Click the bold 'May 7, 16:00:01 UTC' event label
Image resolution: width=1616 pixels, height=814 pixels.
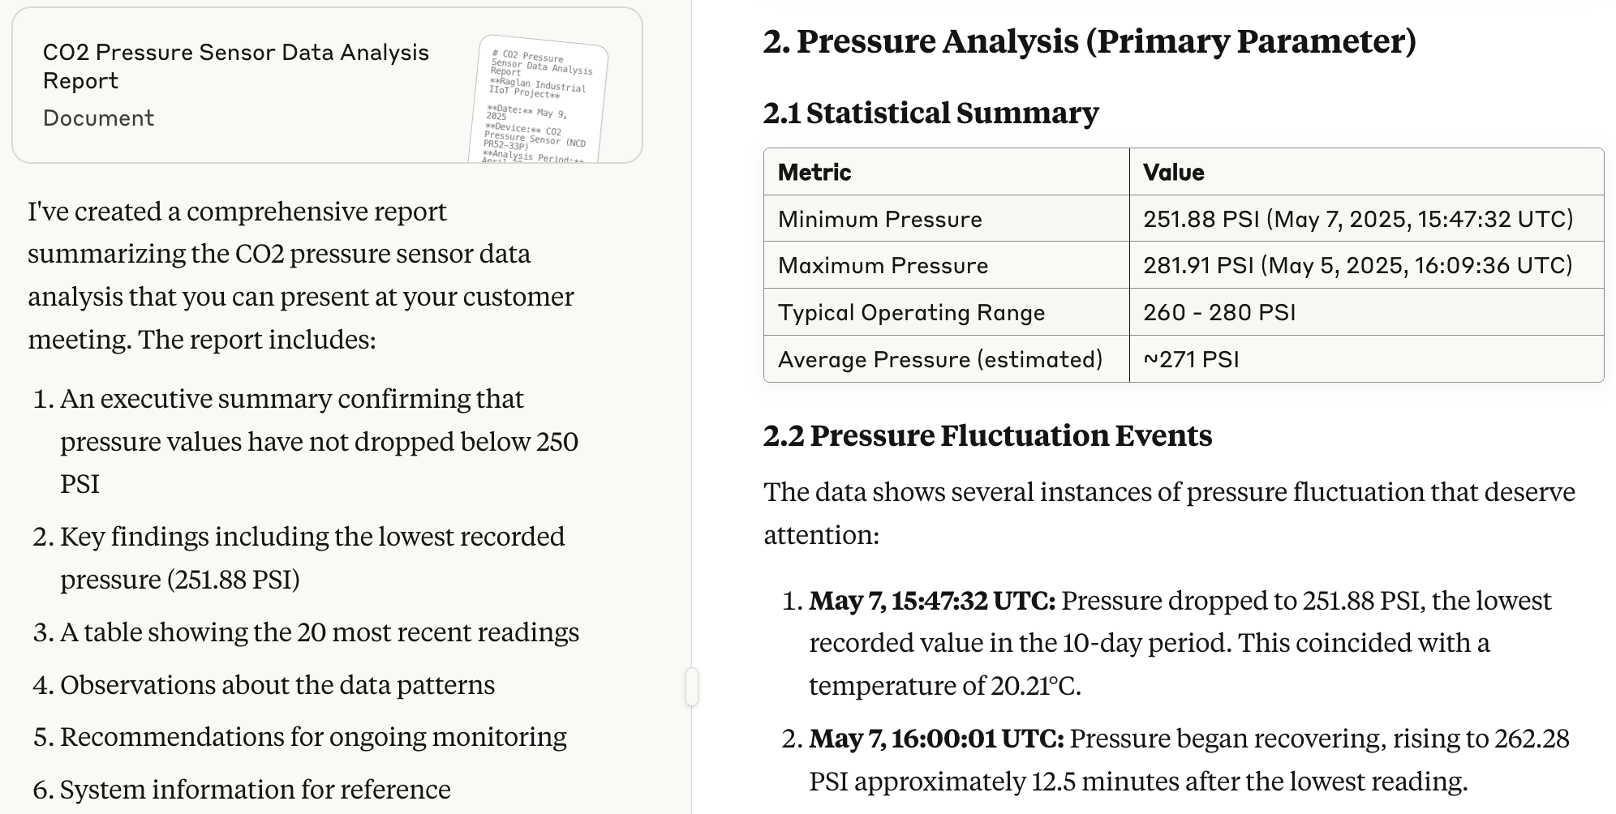[x=936, y=739]
